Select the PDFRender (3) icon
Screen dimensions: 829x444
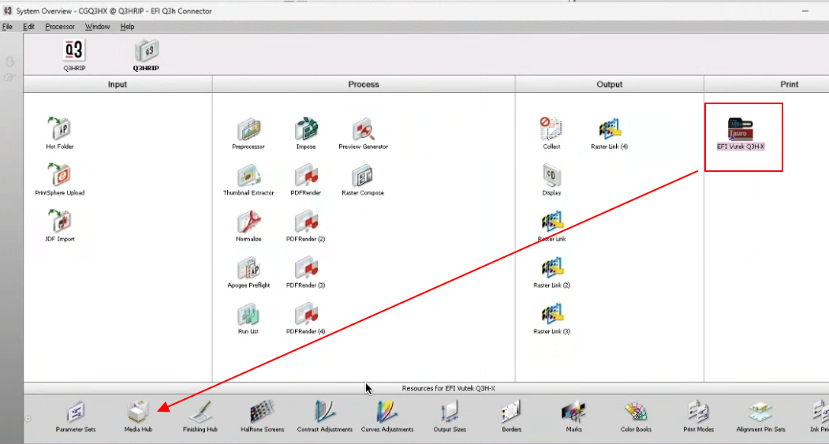coord(306,267)
